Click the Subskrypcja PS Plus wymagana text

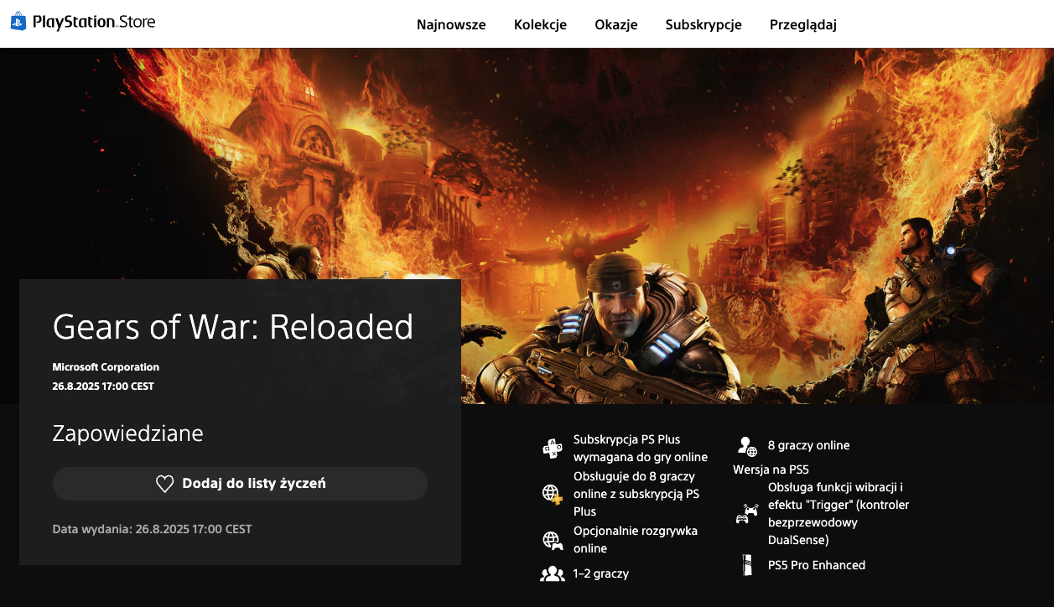point(641,449)
